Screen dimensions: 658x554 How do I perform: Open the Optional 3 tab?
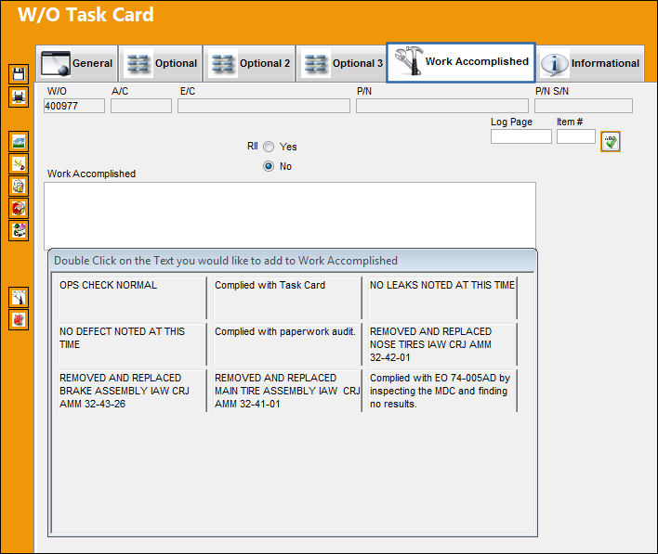coord(341,63)
